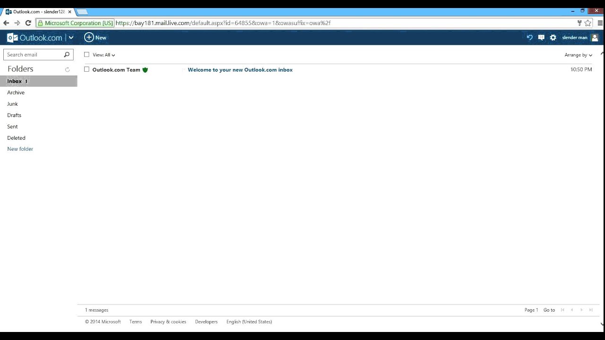Screen dimensions: 605x340
Task: Click the Outlook.com logo
Action: coord(35,38)
